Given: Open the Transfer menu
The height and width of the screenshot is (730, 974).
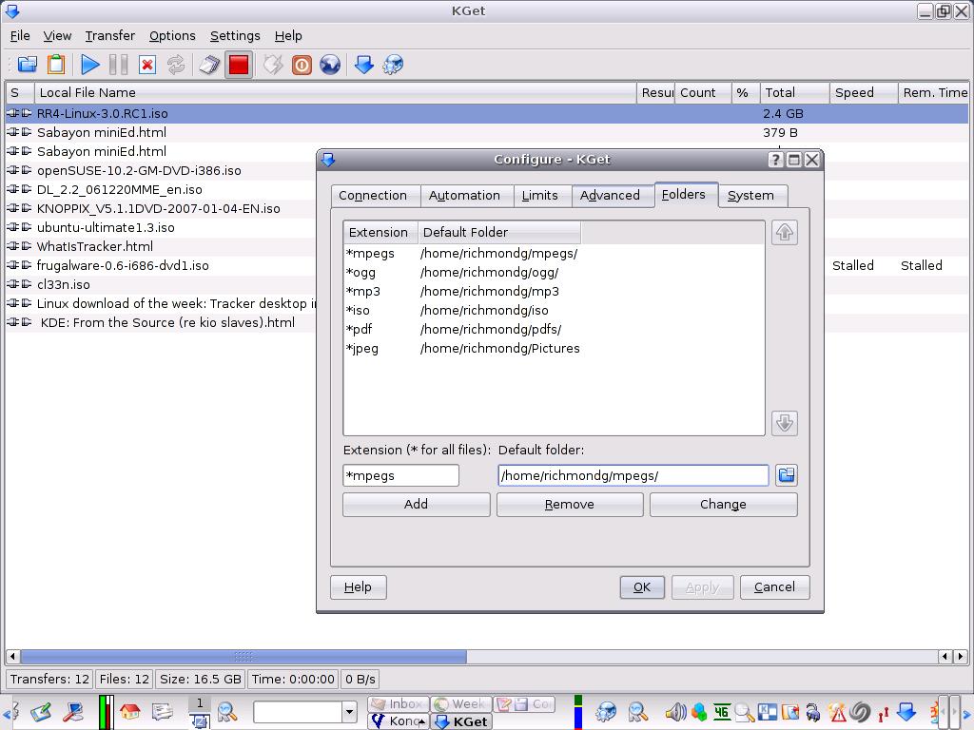Looking at the screenshot, I should point(110,36).
